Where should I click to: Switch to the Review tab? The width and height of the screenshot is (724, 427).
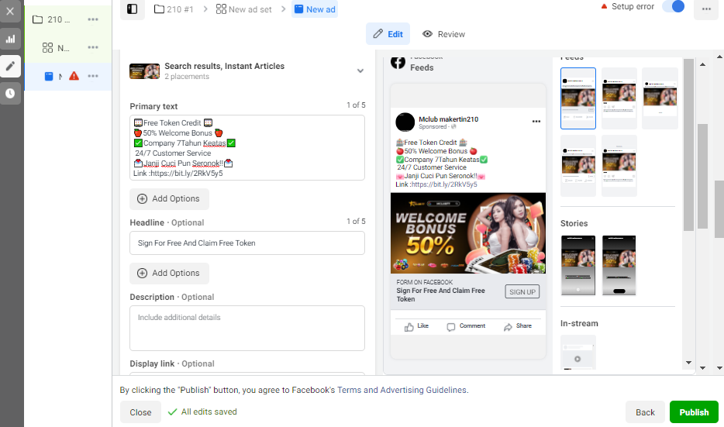click(x=443, y=34)
